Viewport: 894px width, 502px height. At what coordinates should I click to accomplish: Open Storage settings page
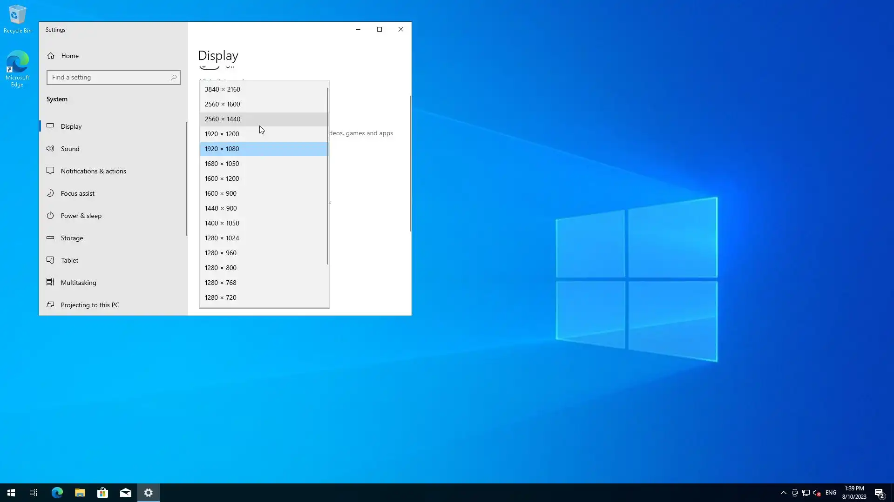point(72,238)
